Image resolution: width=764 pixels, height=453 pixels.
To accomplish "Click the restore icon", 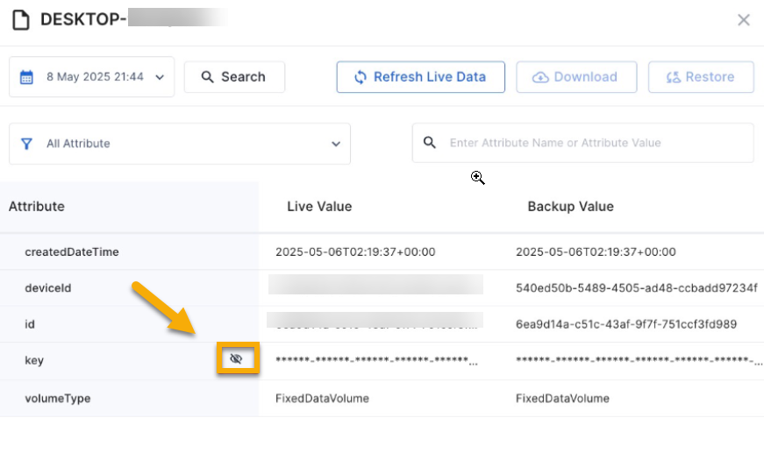I will pos(674,77).
